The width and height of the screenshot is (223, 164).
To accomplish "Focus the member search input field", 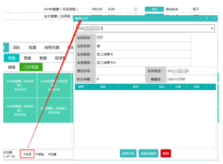I will 144,28.
